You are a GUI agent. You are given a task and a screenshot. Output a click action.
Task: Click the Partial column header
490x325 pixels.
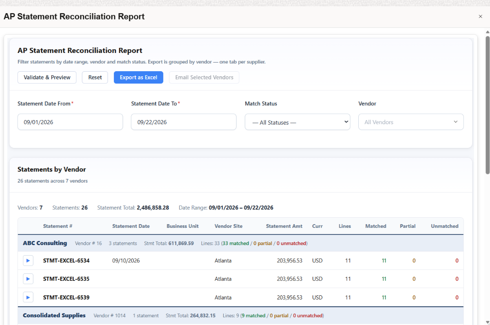tap(408, 226)
